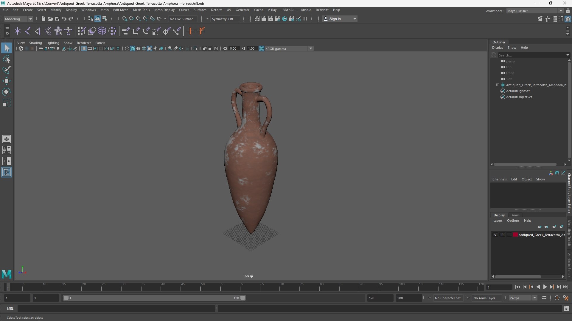Save the current scene icon
Screen dimensions: 572x321
(x=57, y=19)
